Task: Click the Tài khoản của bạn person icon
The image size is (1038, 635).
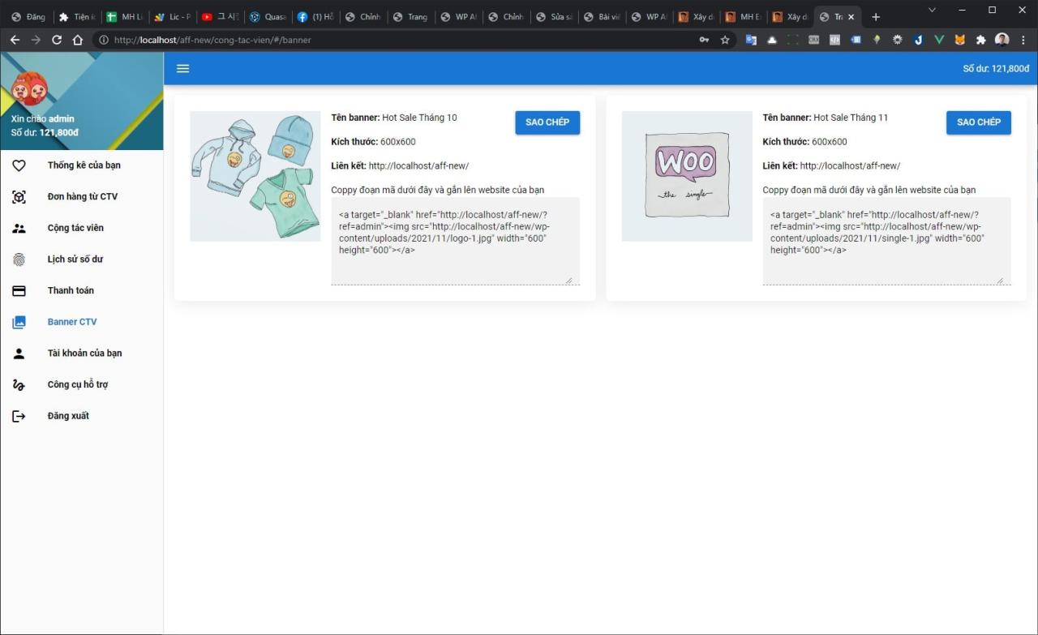Action: pos(19,353)
